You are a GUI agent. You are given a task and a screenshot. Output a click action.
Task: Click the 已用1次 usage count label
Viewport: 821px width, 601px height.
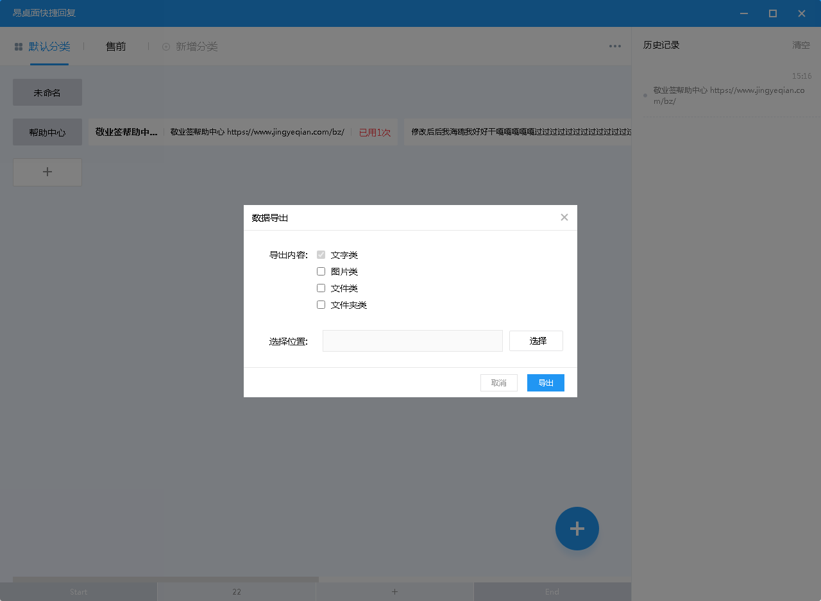[x=375, y=132]
